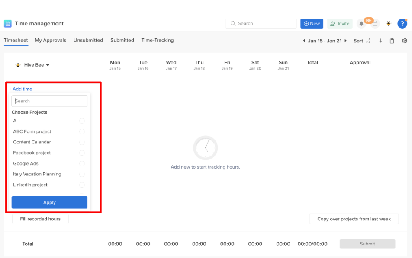The height and width of the screenshot is (258, 412).
Task: Open the Submitted tab
Action: coord(122,41)
